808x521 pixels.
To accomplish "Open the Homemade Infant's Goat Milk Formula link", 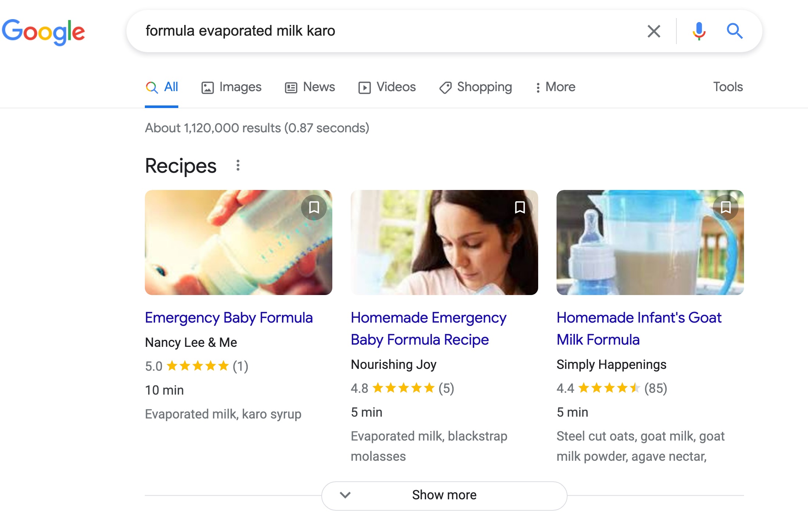I will click(639, 328).
